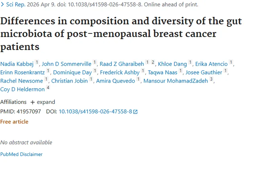Open Erinn Rosenkrantz author link
This screenshot has width=254, height=169.
coord(22,72)
